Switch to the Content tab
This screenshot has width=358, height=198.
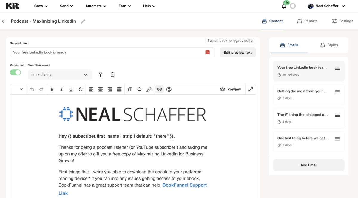coord(272,21)
